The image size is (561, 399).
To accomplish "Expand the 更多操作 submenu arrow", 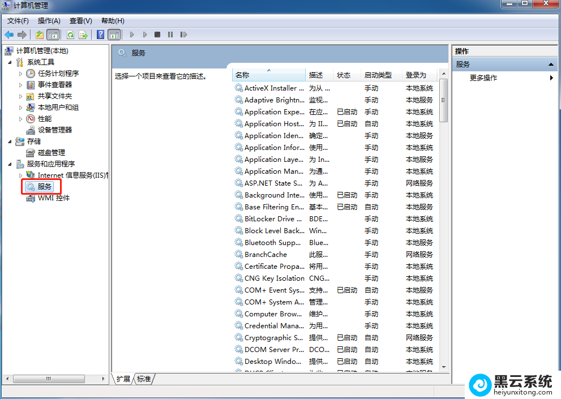I will click(x=551, y=78).
